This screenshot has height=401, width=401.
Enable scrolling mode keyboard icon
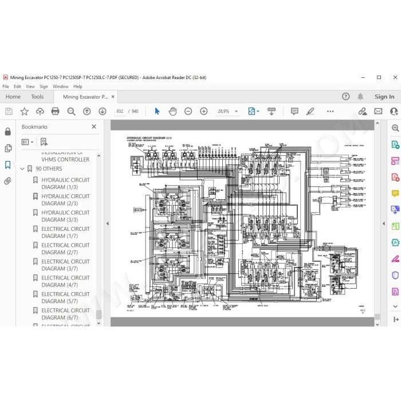[272, 111]
